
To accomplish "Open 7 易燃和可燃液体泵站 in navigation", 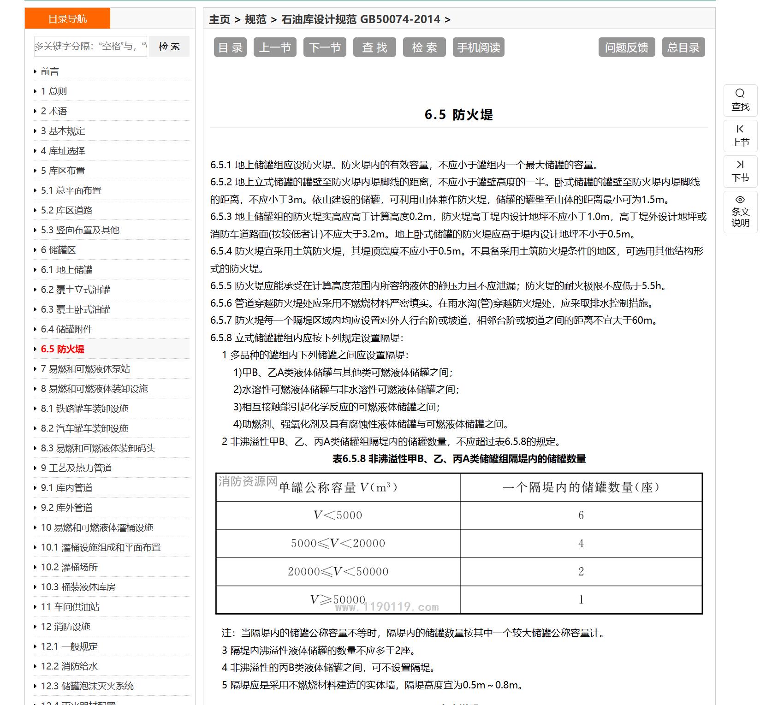I will coord(85,369).
